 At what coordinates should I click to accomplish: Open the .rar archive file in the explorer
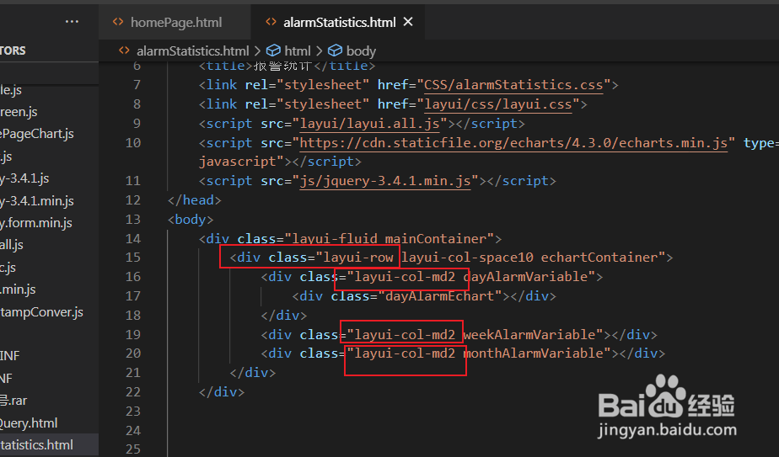tap(13, 401)
